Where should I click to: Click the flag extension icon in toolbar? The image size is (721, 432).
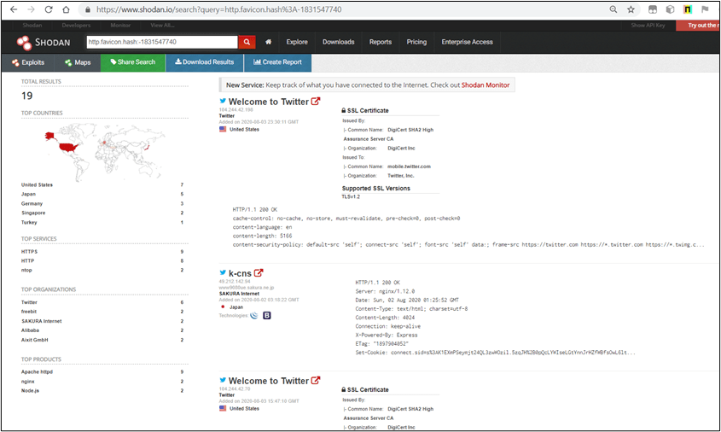pyautogui.click(x=705, y=9)
